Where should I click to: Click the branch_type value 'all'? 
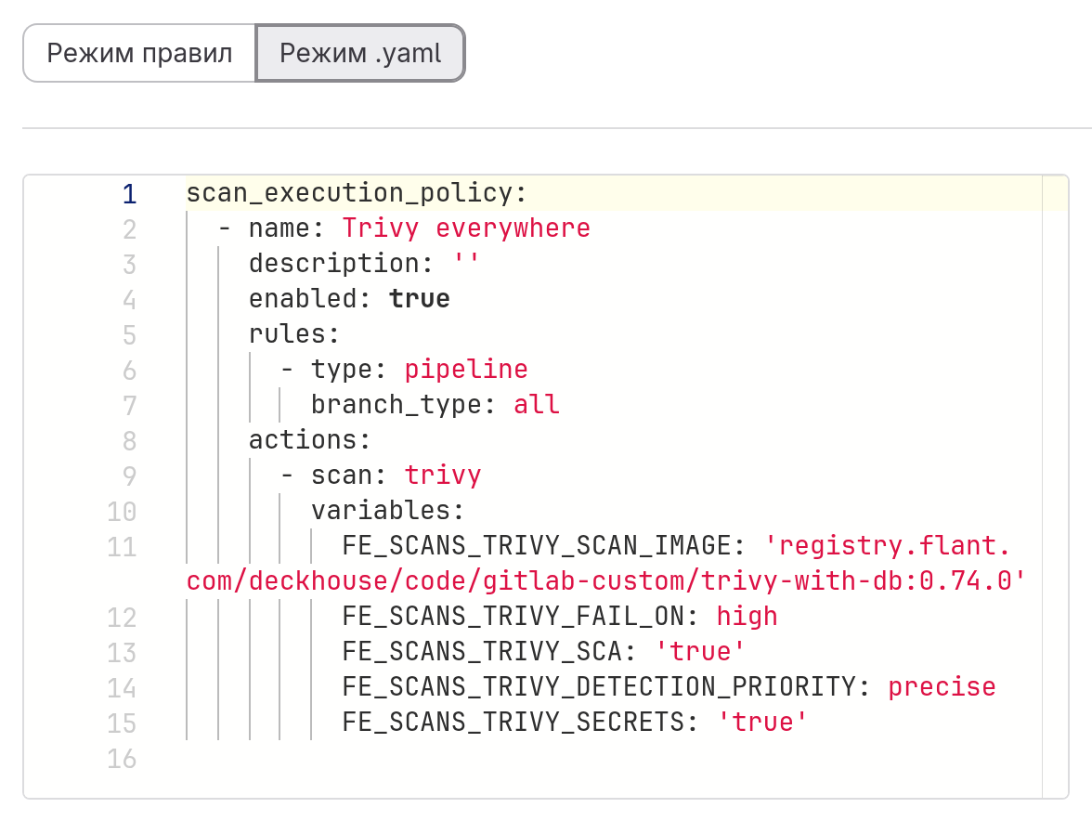point(537,405)
